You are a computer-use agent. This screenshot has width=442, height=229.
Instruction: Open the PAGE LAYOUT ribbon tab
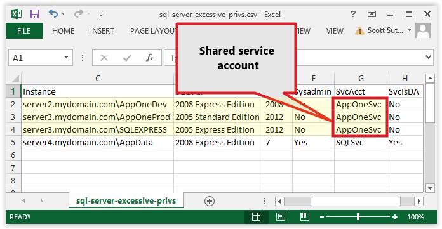click(153, 30)
